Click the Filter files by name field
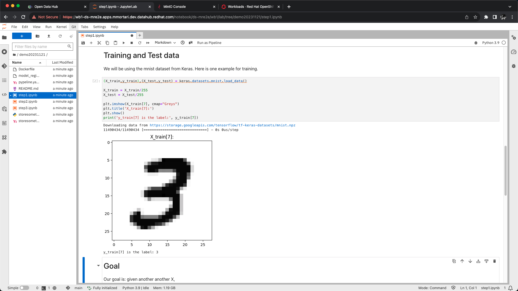Image resolution: width=518 pixels, height=291 pixels. click(x=40, y=47)
